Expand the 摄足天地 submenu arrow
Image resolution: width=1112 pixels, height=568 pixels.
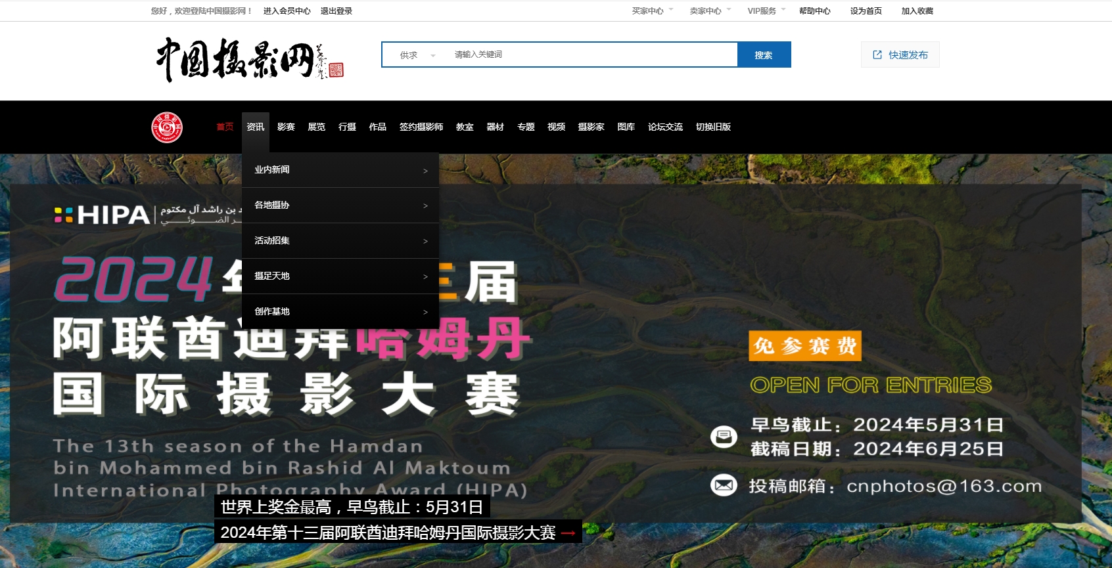point(425,277)
